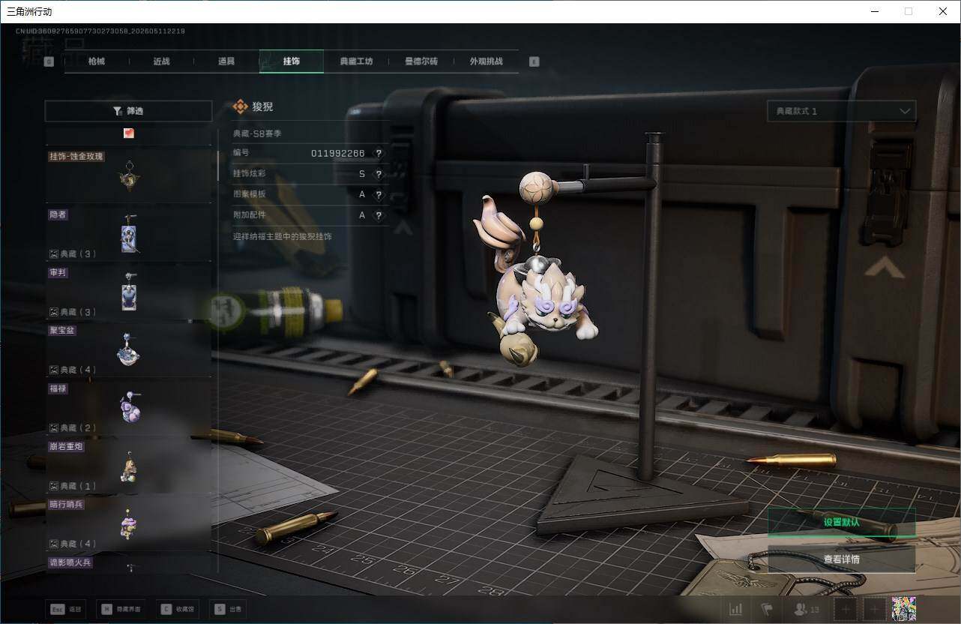Open the 曼德尔砖 tab
The image size is (961, 624).
(421, 61)
